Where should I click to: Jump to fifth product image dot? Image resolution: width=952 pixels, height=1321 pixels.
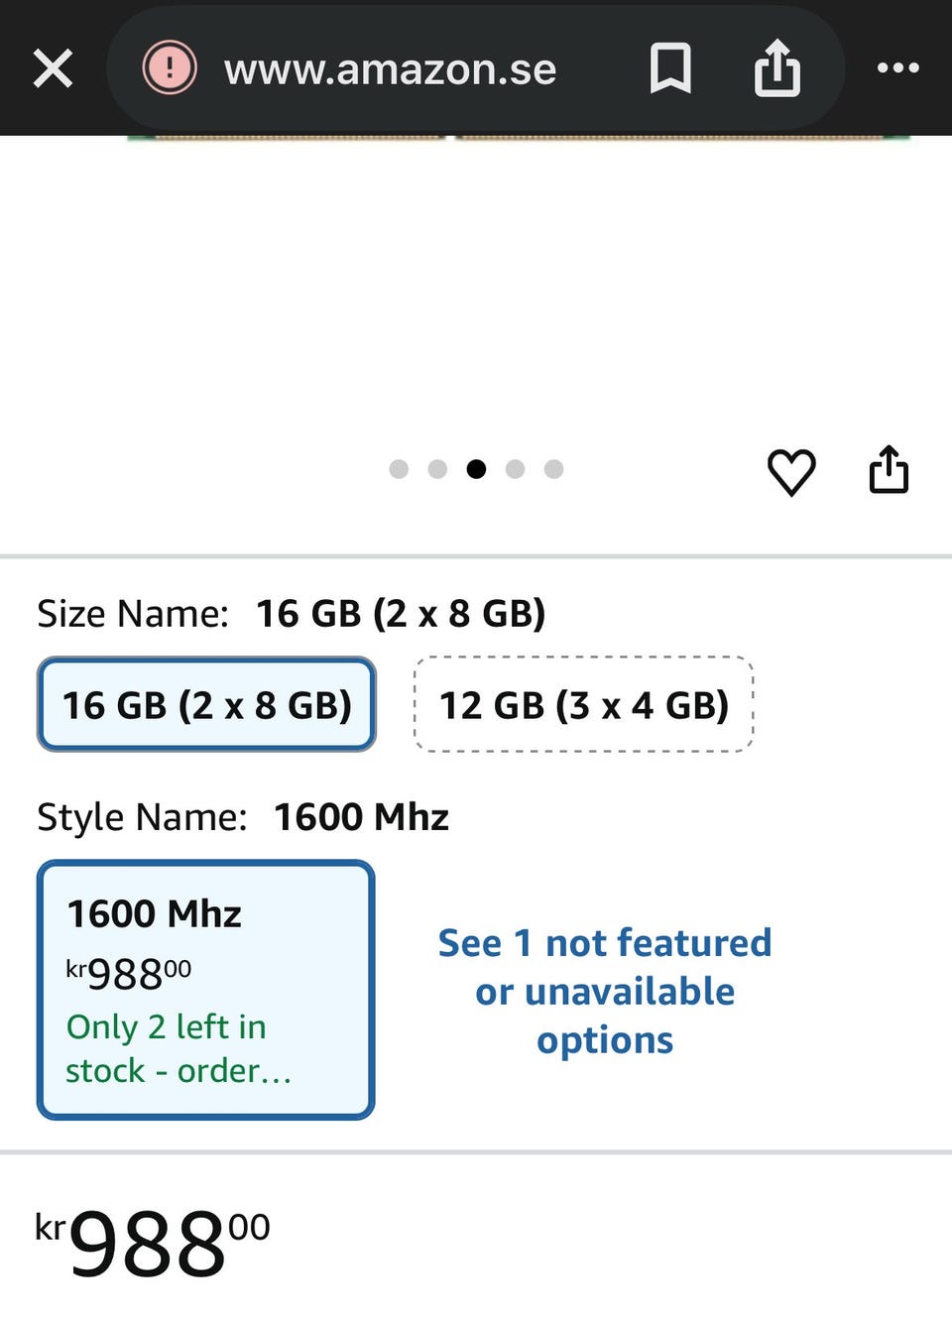(x=553, y=469)
